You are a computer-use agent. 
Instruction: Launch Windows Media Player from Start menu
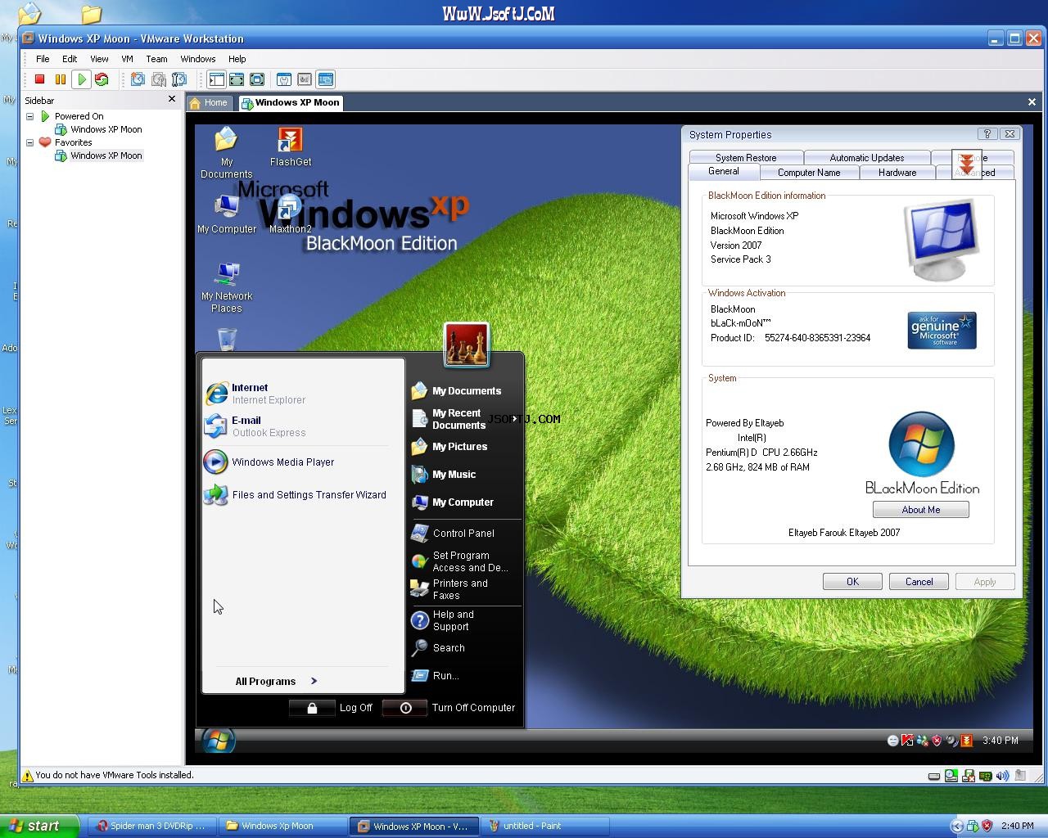click(x=296, y=462)
